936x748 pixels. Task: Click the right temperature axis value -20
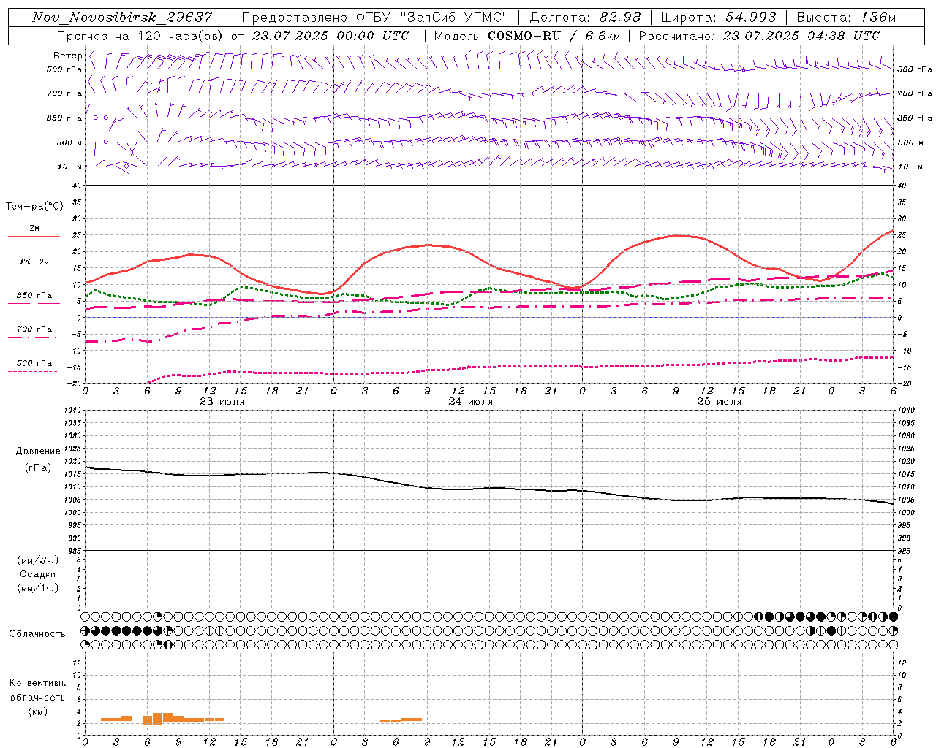pos(905,383)
